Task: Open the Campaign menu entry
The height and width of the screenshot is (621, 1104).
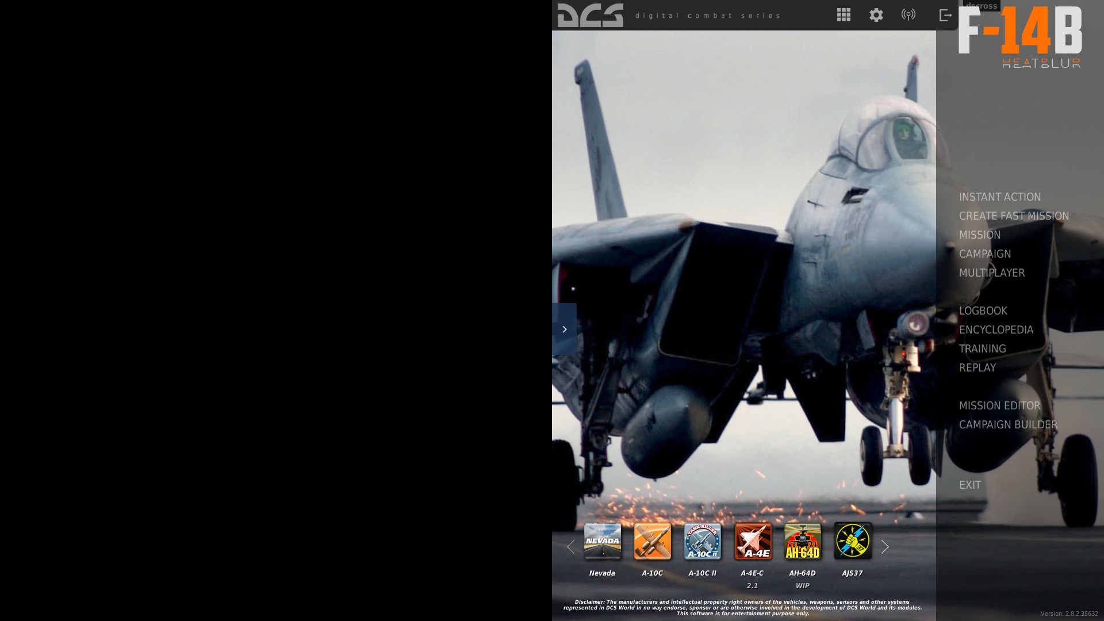Action: point(984,254)
